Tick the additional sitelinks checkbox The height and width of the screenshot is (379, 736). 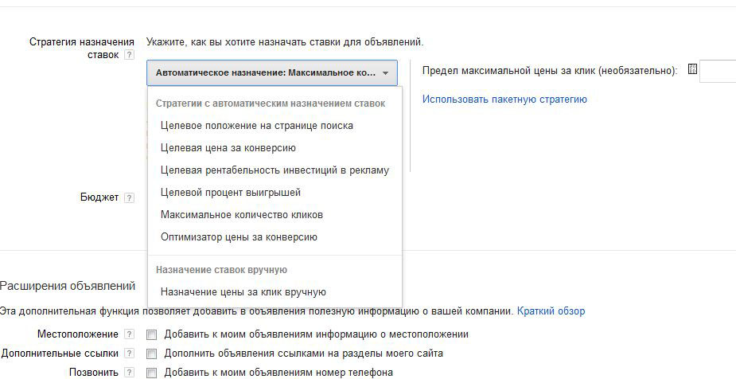tap(152, 354)
